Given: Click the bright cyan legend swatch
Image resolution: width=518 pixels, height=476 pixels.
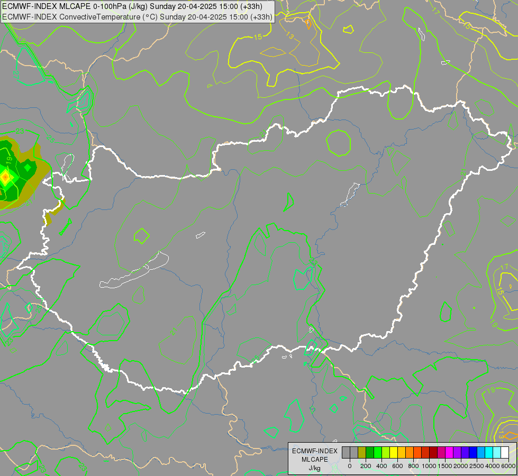Looking at the screenshot, I should pos(489,452).
